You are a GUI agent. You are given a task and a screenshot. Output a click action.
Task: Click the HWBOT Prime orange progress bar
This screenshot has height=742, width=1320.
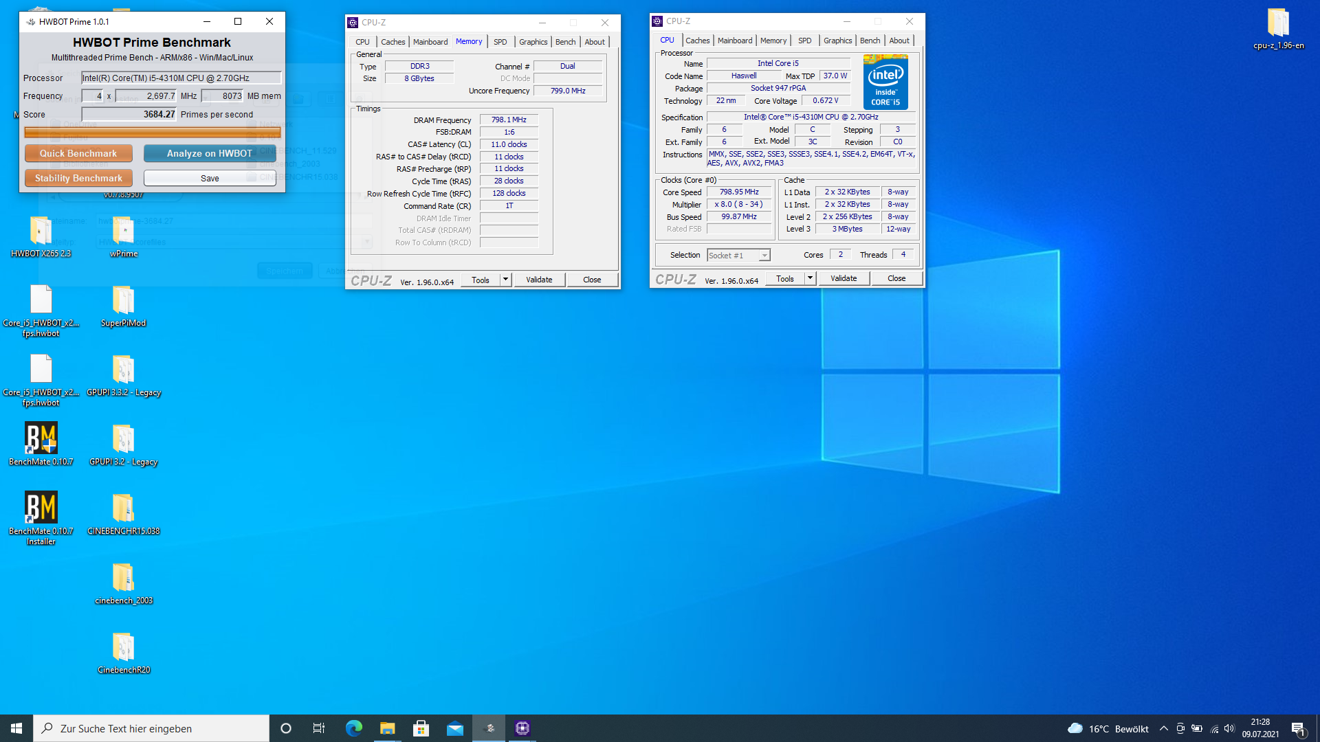click(152, 132)
